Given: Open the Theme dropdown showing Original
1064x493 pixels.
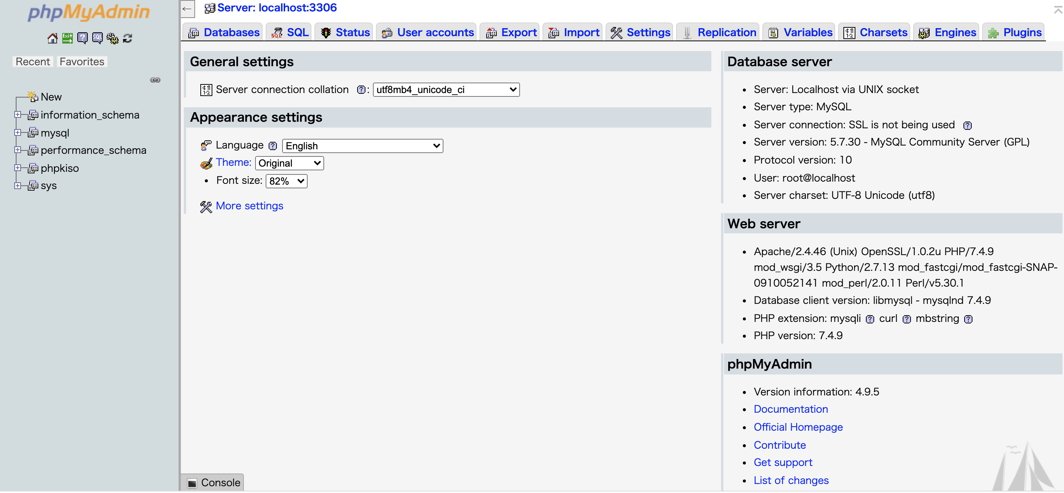Looking at the screenshot, I should (x=289, y=163).
